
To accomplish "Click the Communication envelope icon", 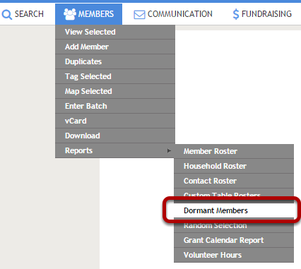I will tap(139, 15).
